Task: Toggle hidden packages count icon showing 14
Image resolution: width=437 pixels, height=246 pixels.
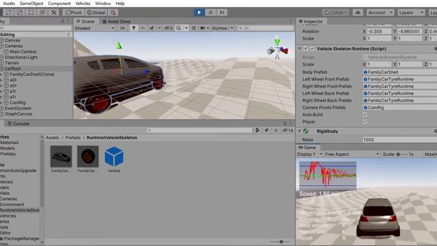Action: coord(288,131)
